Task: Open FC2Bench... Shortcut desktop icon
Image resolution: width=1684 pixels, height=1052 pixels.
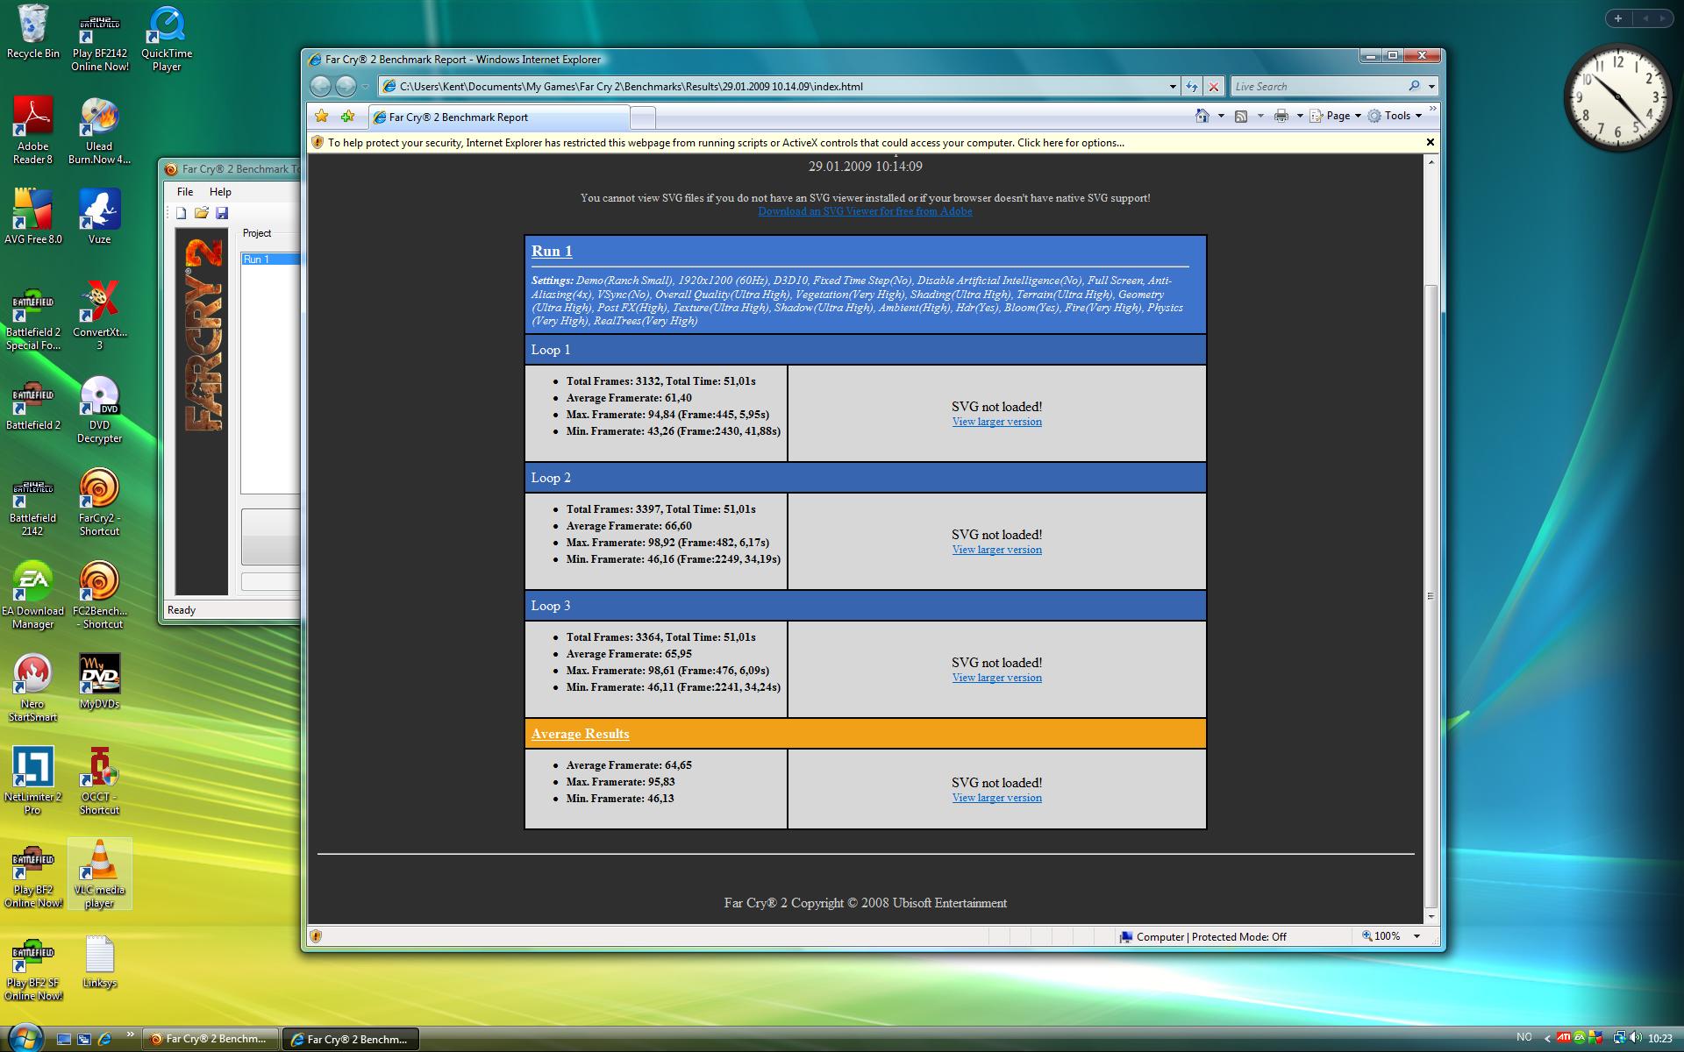Action: (99, 595)
